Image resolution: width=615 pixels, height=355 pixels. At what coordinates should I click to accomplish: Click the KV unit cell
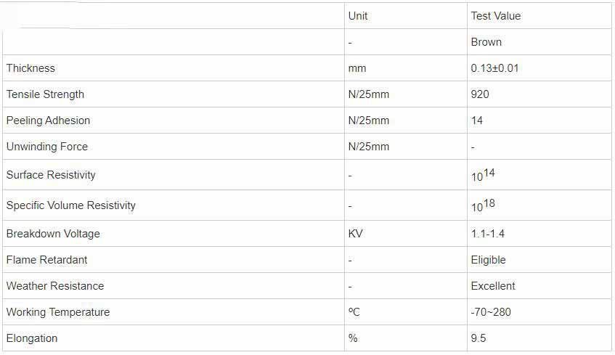[x=355, y=234]
